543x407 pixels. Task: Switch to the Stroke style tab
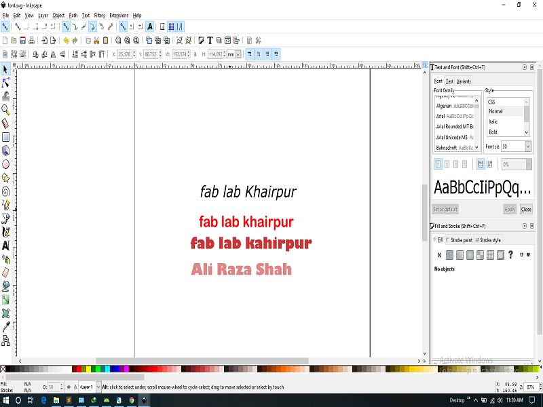[x=487, y=240]
